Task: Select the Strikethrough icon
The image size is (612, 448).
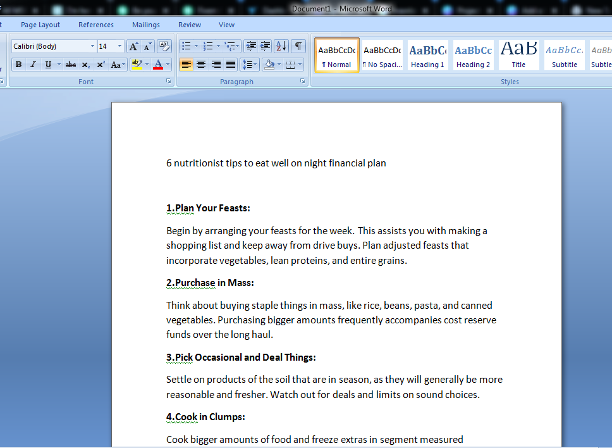Action: [x=71, y=64]
